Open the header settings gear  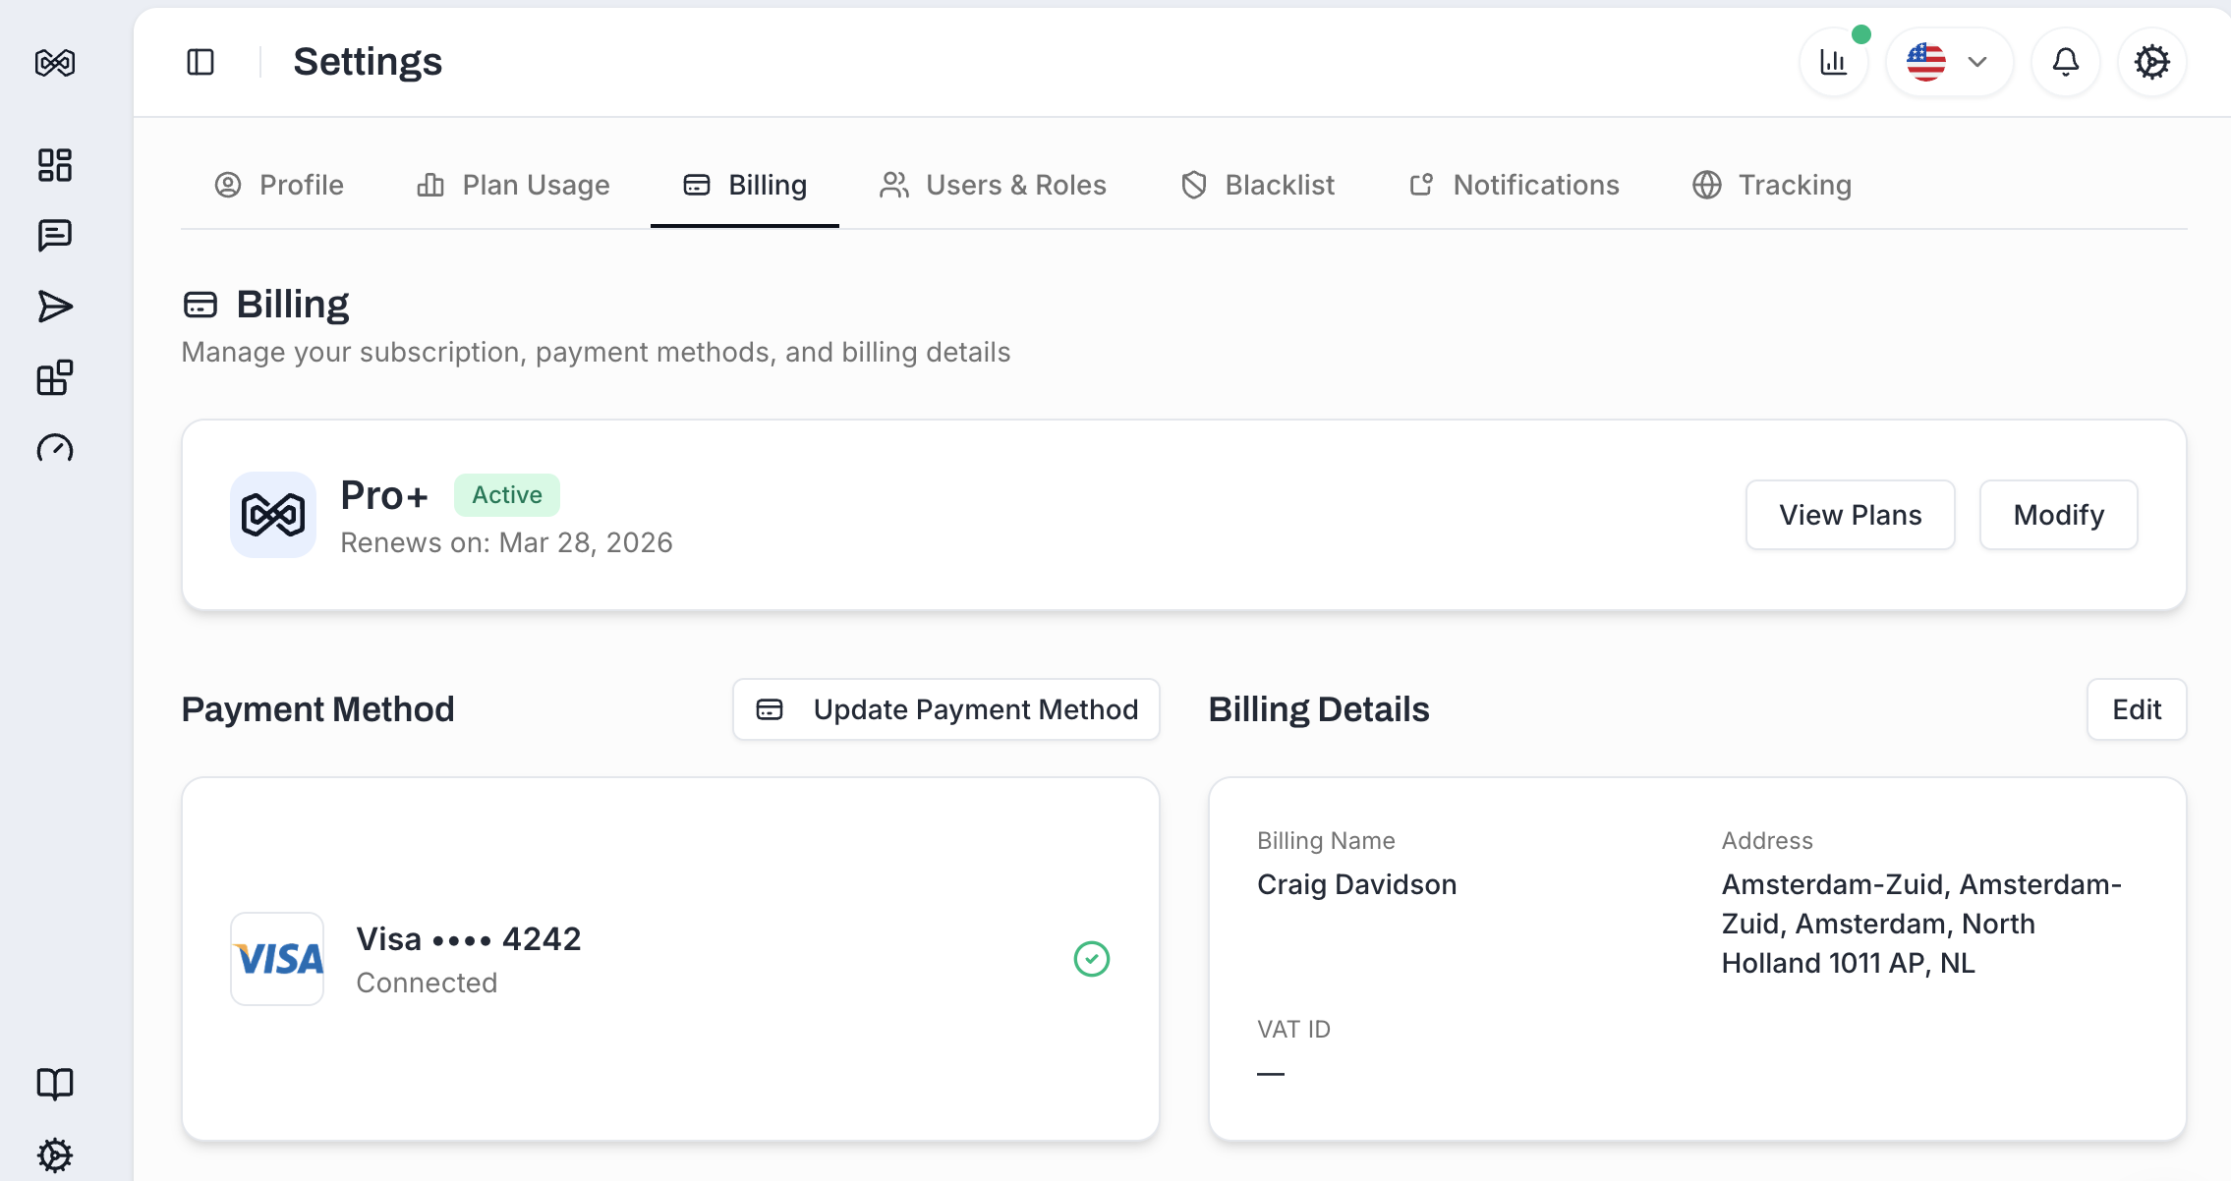point(2152,61)
